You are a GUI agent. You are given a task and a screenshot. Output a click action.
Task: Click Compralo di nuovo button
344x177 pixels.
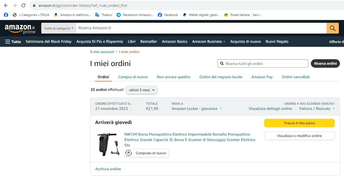147,153
